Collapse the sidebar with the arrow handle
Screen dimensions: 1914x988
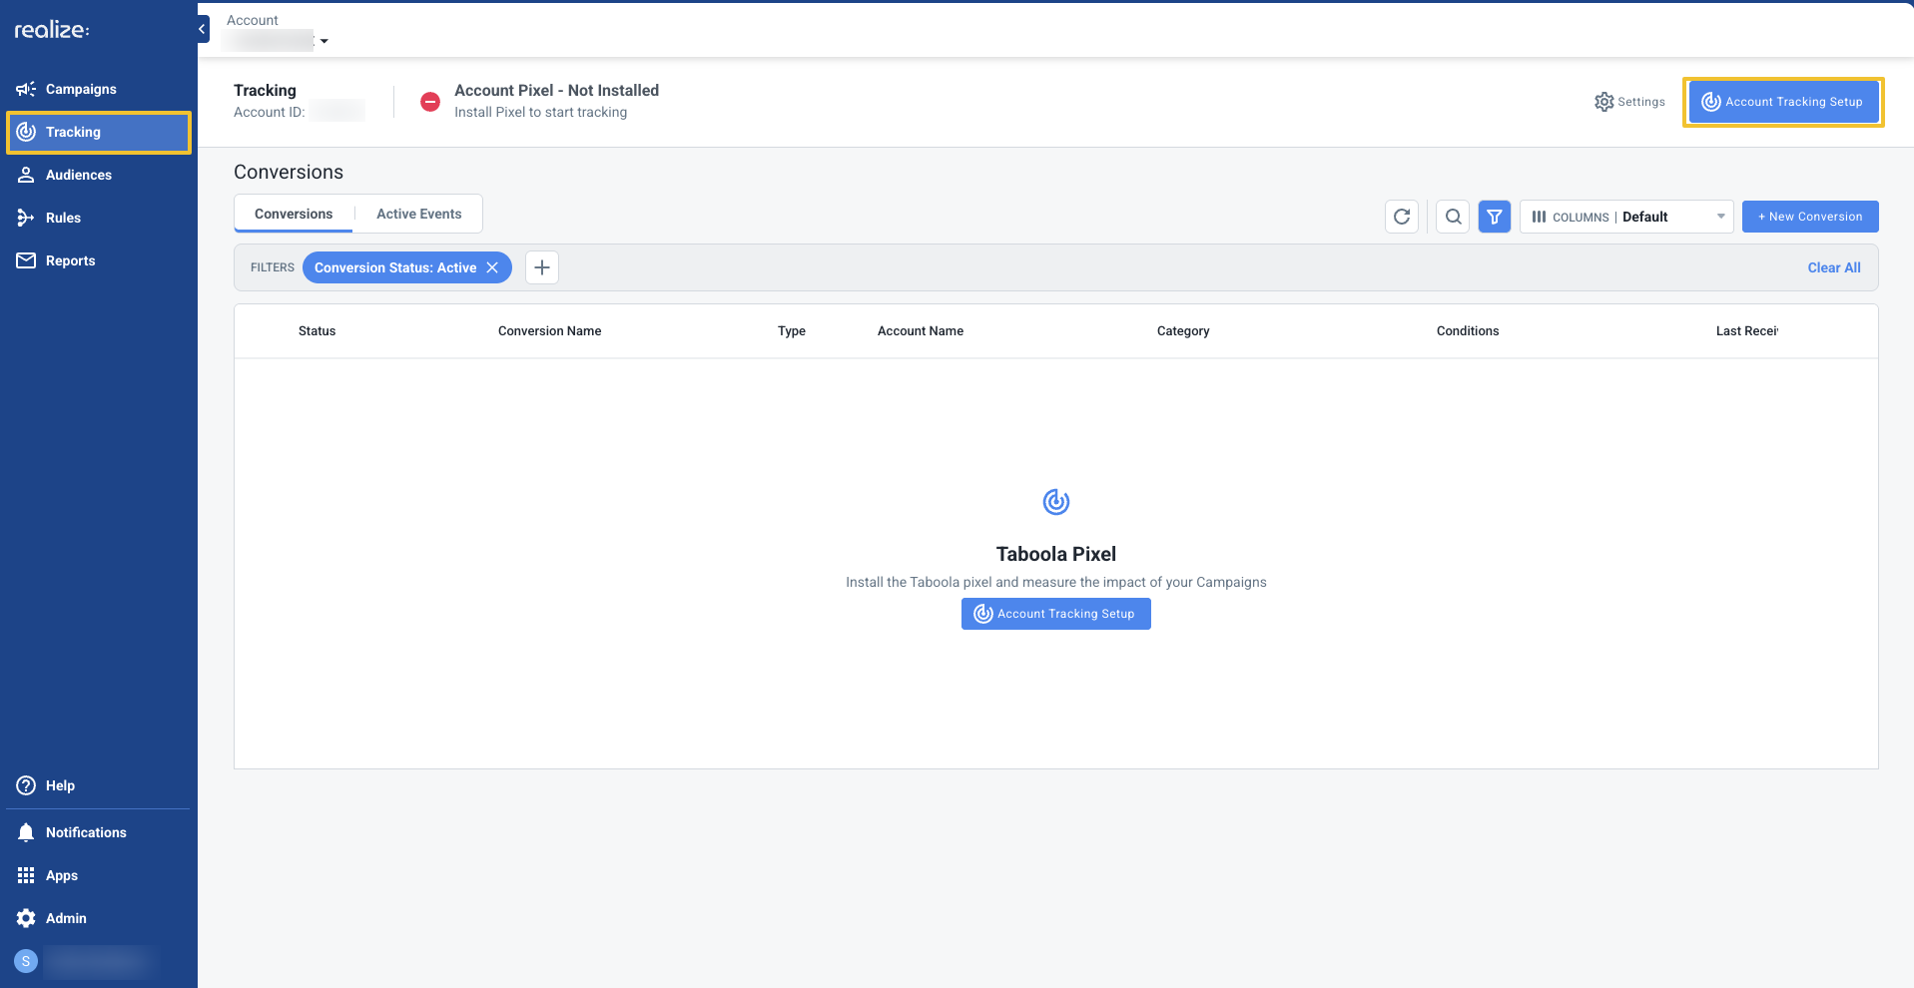203,29
